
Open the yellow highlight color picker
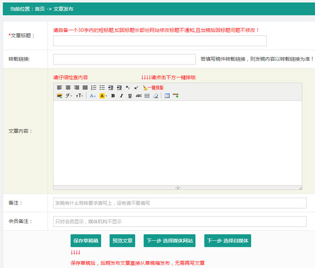(x=103, y=96)
